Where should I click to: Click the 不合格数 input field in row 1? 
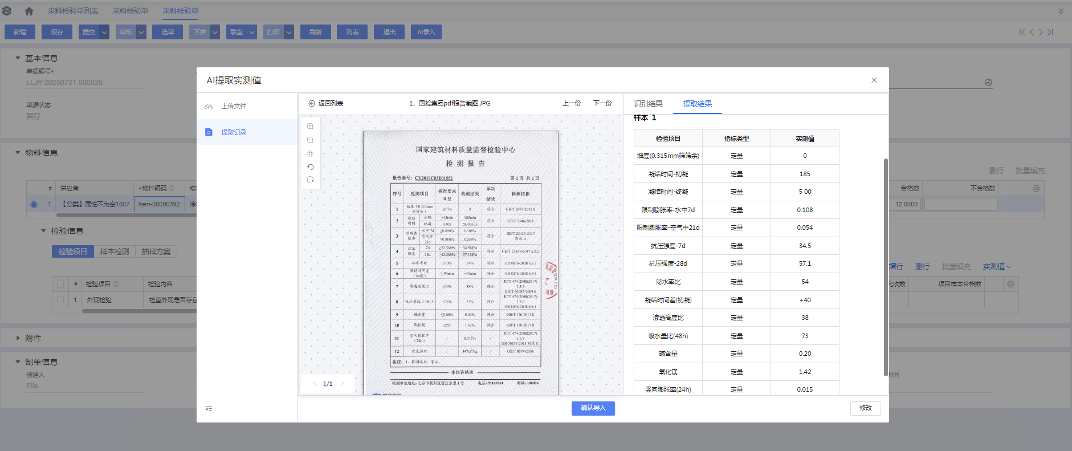tap(961, 204)
